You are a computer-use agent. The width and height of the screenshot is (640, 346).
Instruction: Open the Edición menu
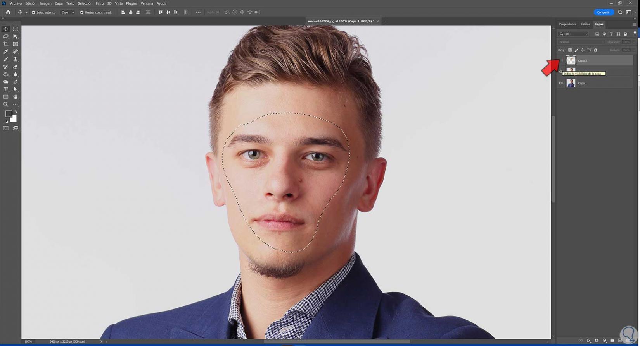click(x=31, y=3)
